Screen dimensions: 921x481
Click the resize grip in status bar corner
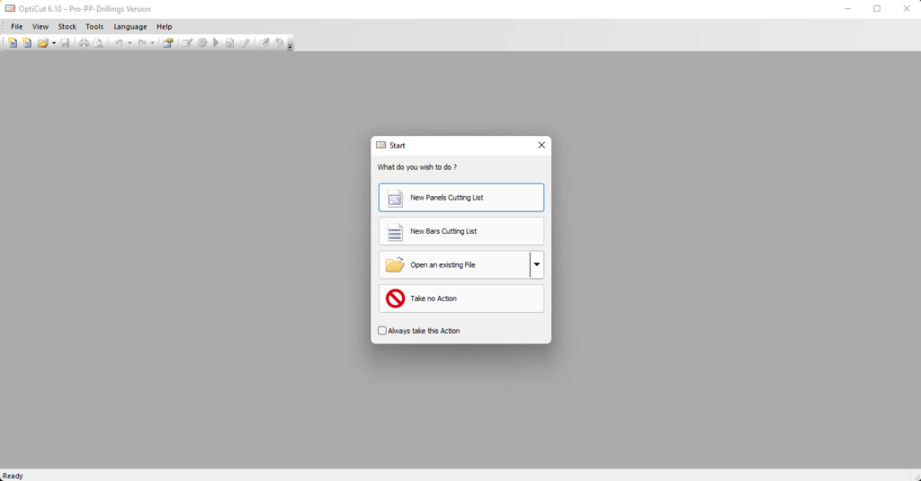point(917,477)
